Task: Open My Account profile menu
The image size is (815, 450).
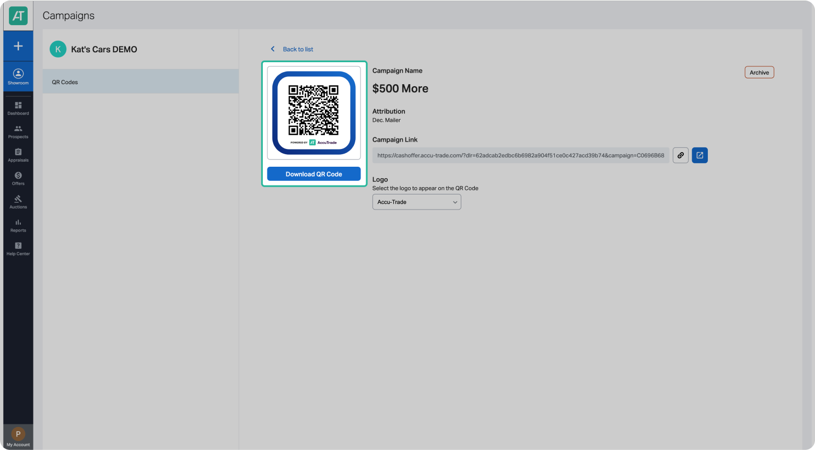Action: pyautogui.click(x=18, y=437)
